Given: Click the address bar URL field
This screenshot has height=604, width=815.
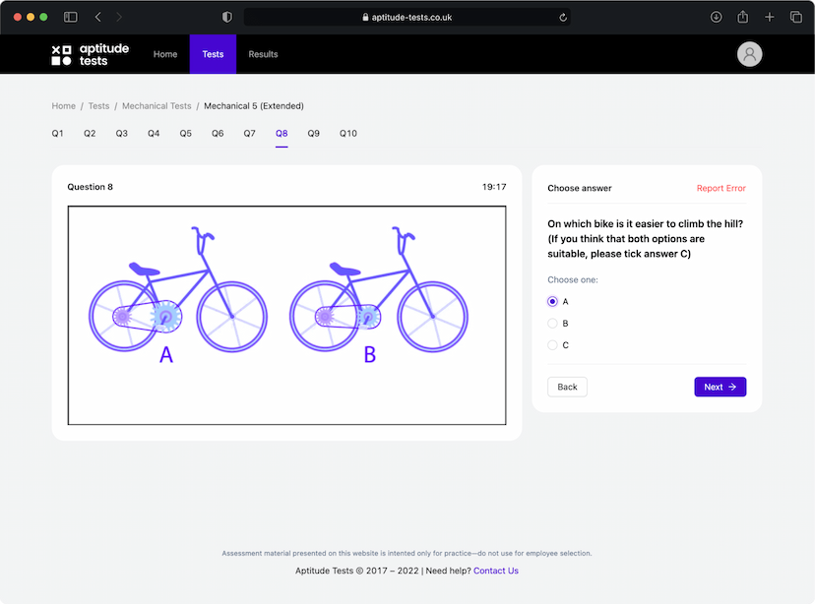Looking at the screenshot, I should coord(407,17).
